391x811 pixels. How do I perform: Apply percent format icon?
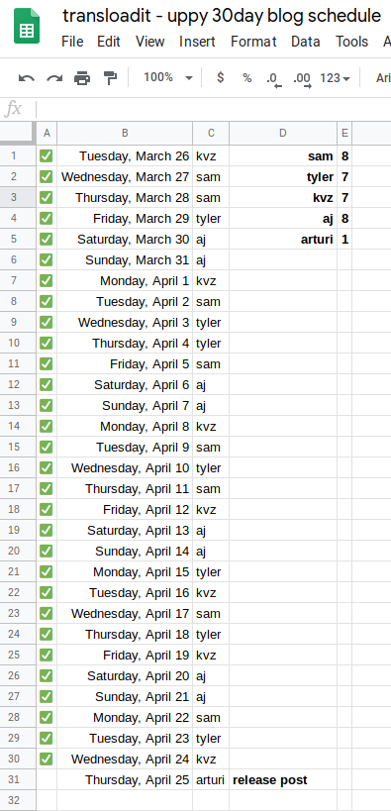(247, 78)
